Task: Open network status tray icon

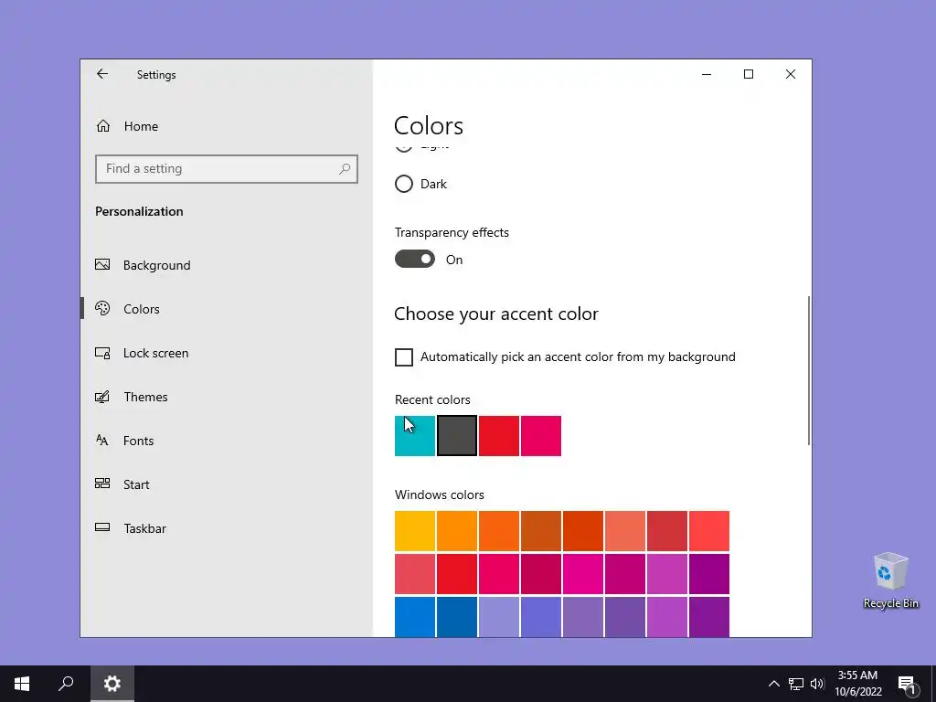Action: (x=796, y=684)
